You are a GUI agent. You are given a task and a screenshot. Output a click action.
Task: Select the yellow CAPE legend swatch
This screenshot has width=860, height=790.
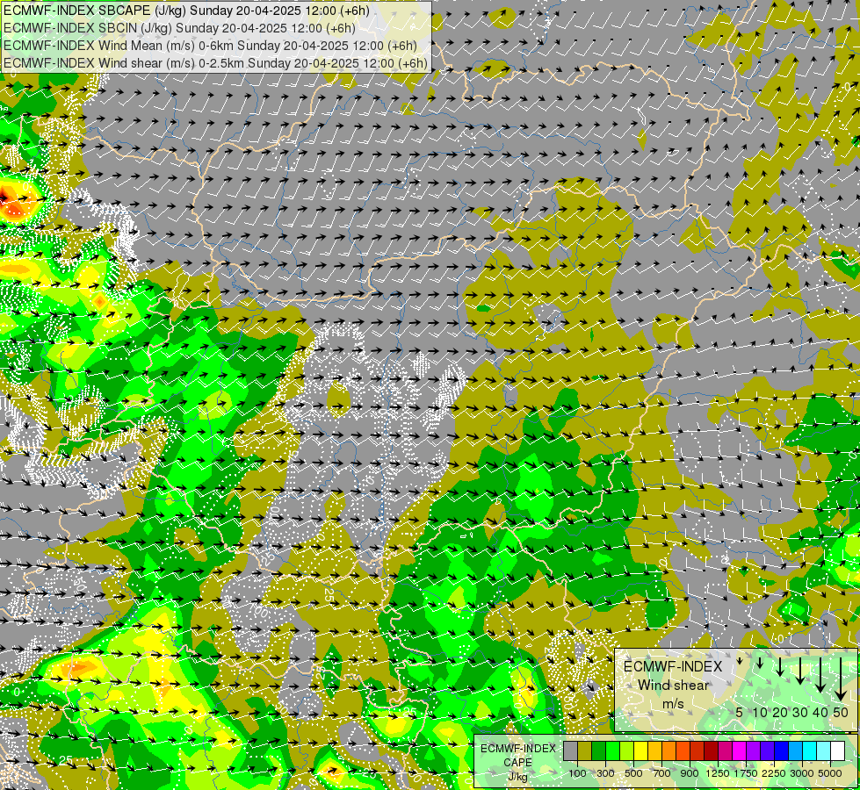(x=640, y=750)
